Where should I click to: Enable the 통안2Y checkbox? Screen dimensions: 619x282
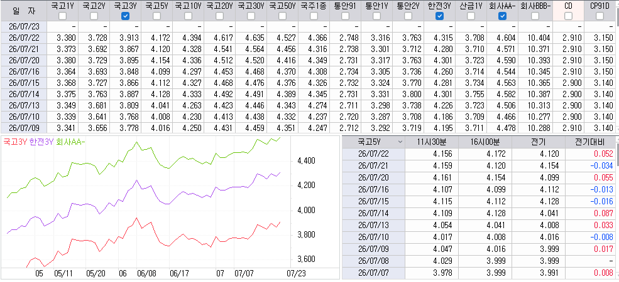coord(408,16)
